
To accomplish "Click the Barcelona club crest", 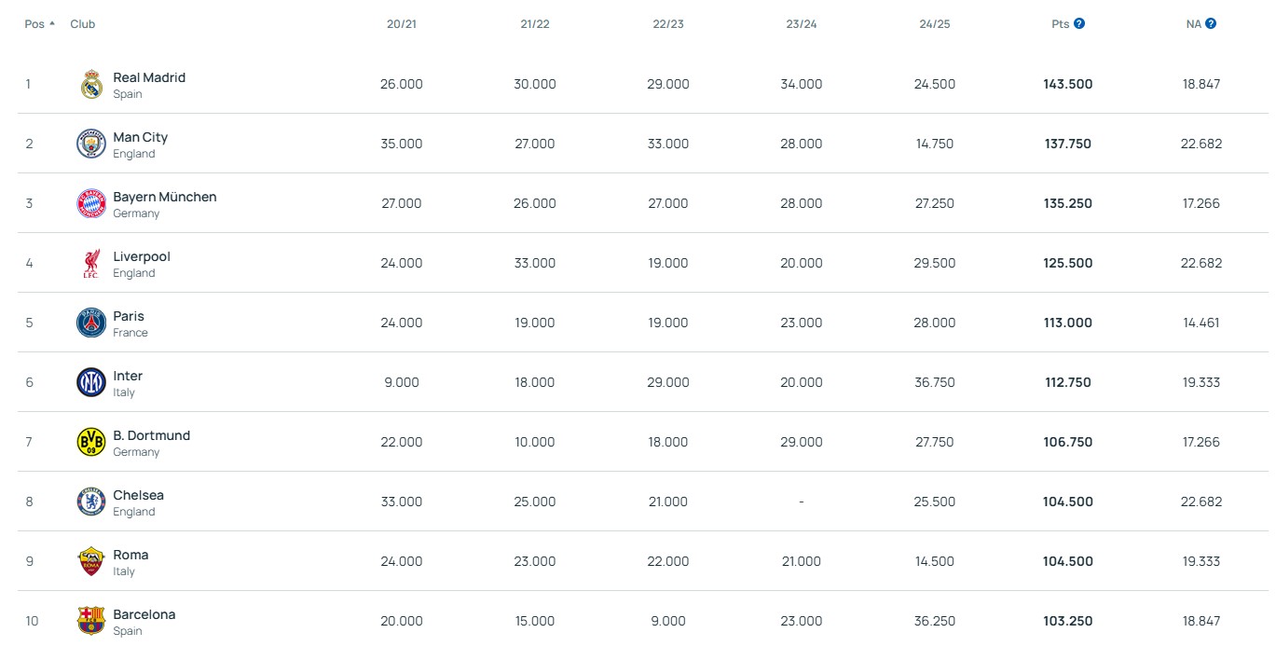I will 91,621.
